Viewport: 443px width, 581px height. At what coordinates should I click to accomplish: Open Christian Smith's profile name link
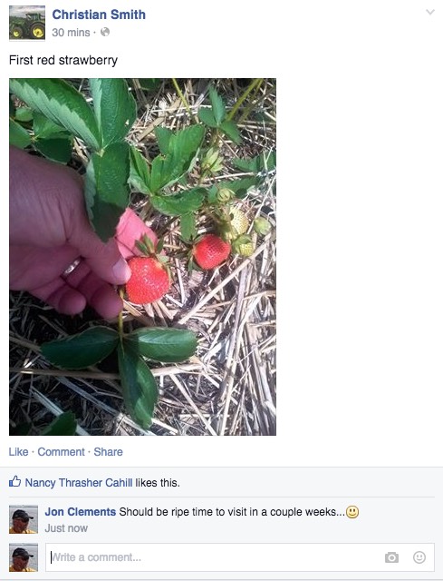[x=99, y=15]
